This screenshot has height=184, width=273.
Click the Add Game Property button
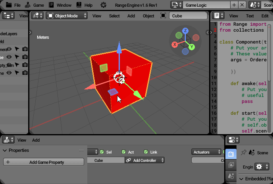tap(44, 162)
